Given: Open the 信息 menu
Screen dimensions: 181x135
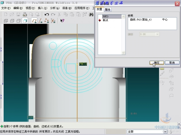Looking at the screenshot, I should 67,8.
